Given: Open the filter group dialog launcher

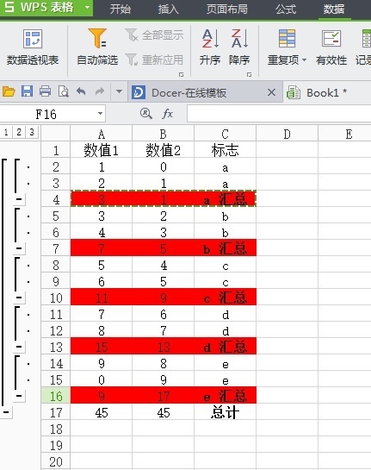Looking at the screenshot, I should pyautogui.click(x=181, y=75).
